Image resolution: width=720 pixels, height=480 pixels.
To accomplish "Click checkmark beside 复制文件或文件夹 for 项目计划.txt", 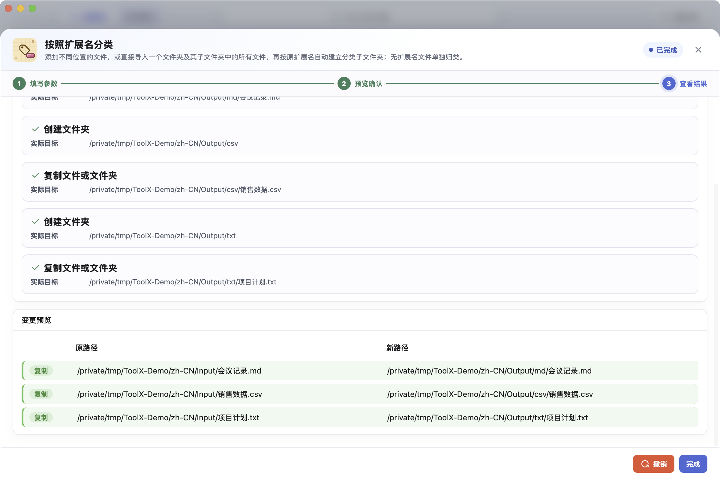I will [x=35, y=268].
